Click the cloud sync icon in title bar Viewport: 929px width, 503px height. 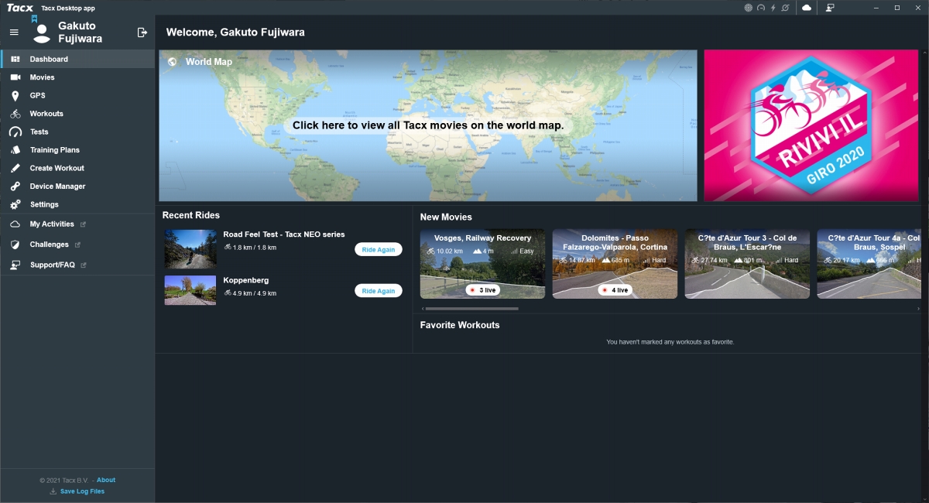[x=807, y=8]
